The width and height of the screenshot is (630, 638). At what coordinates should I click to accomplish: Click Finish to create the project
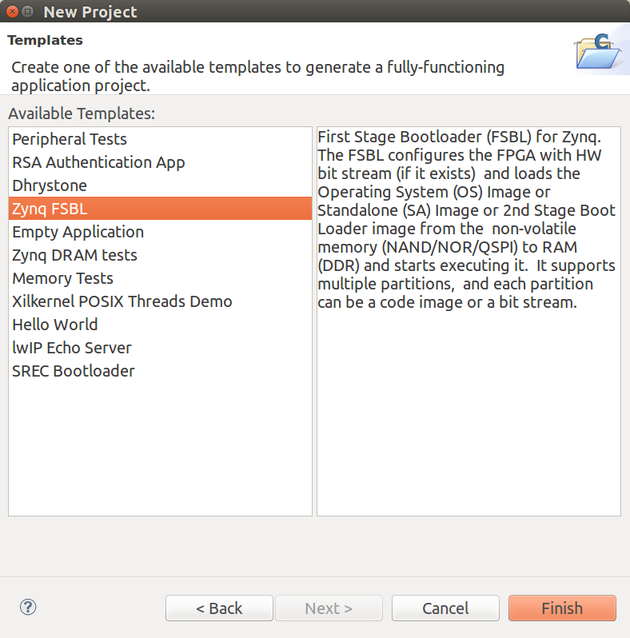tap(562, 608)
